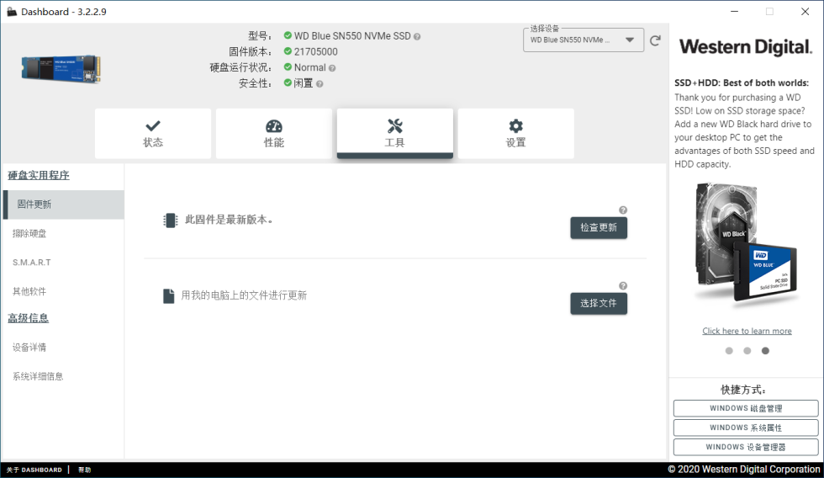Open 擦除硬盘 in the sidebar
The image size is (824, 478).
(29, 233)
